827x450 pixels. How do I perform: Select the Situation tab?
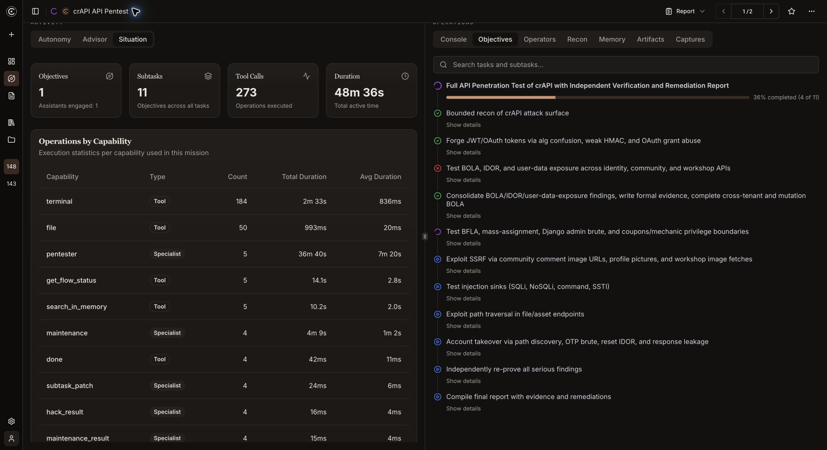133,39
